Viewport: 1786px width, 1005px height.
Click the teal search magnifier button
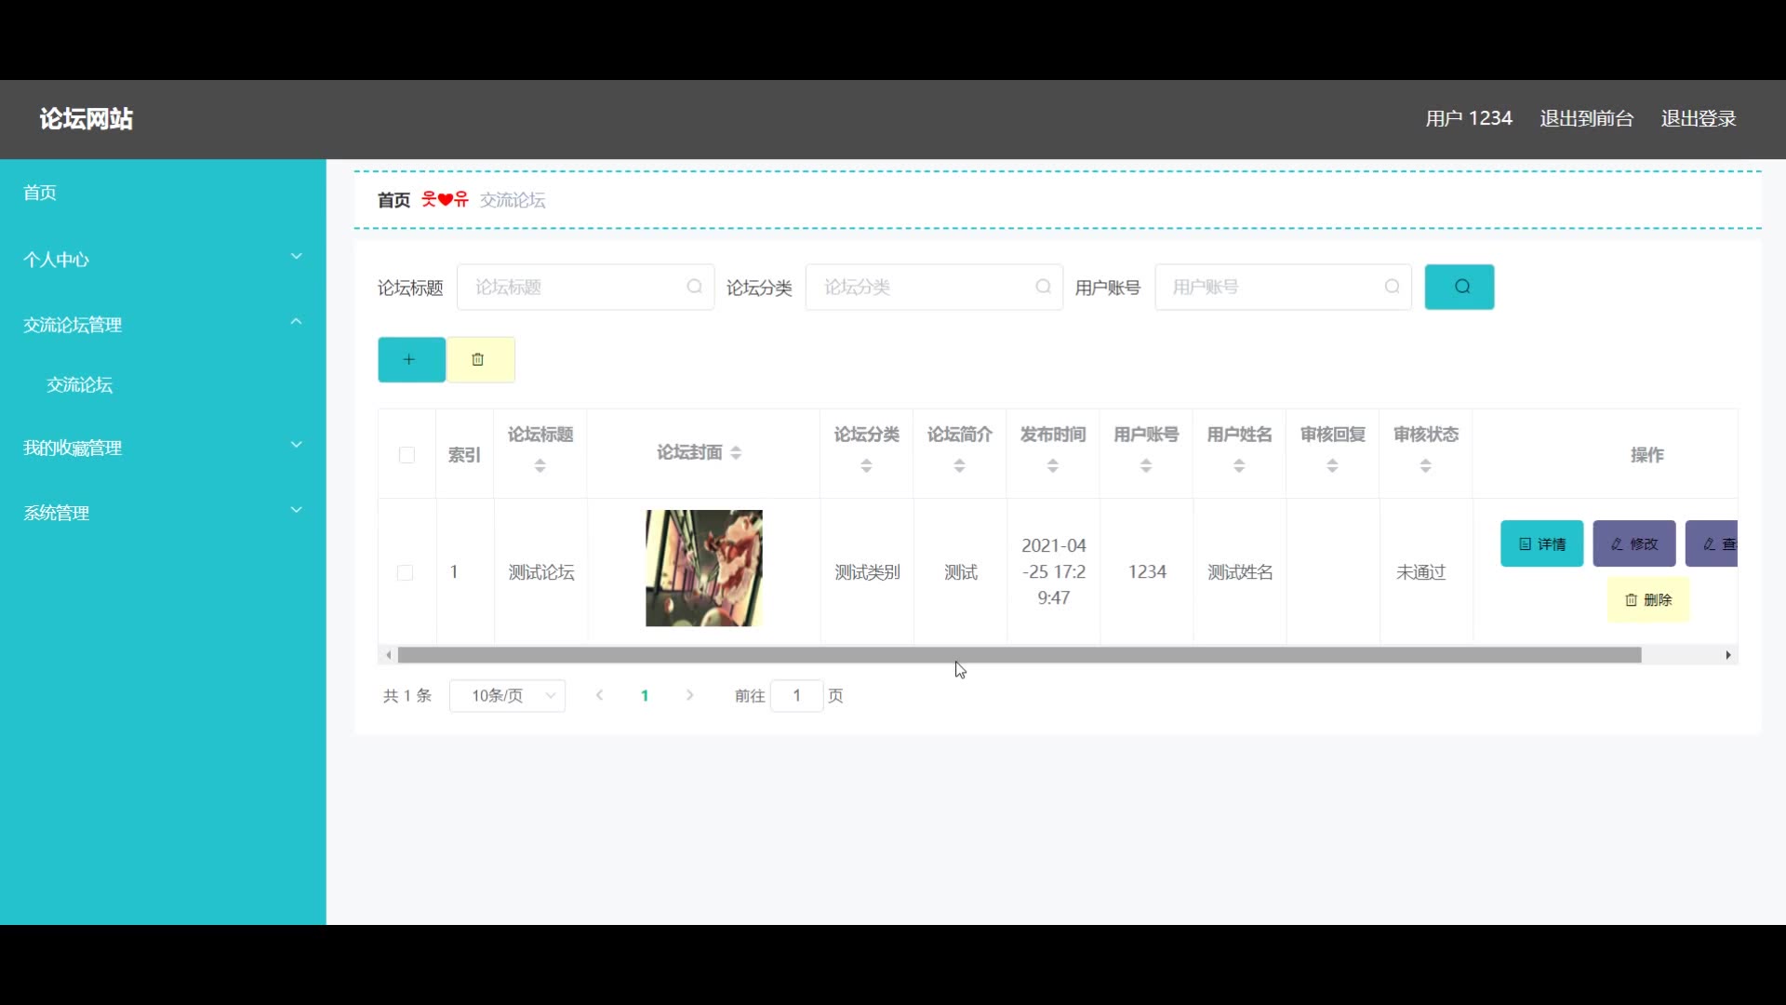(x=1459, y=287)
